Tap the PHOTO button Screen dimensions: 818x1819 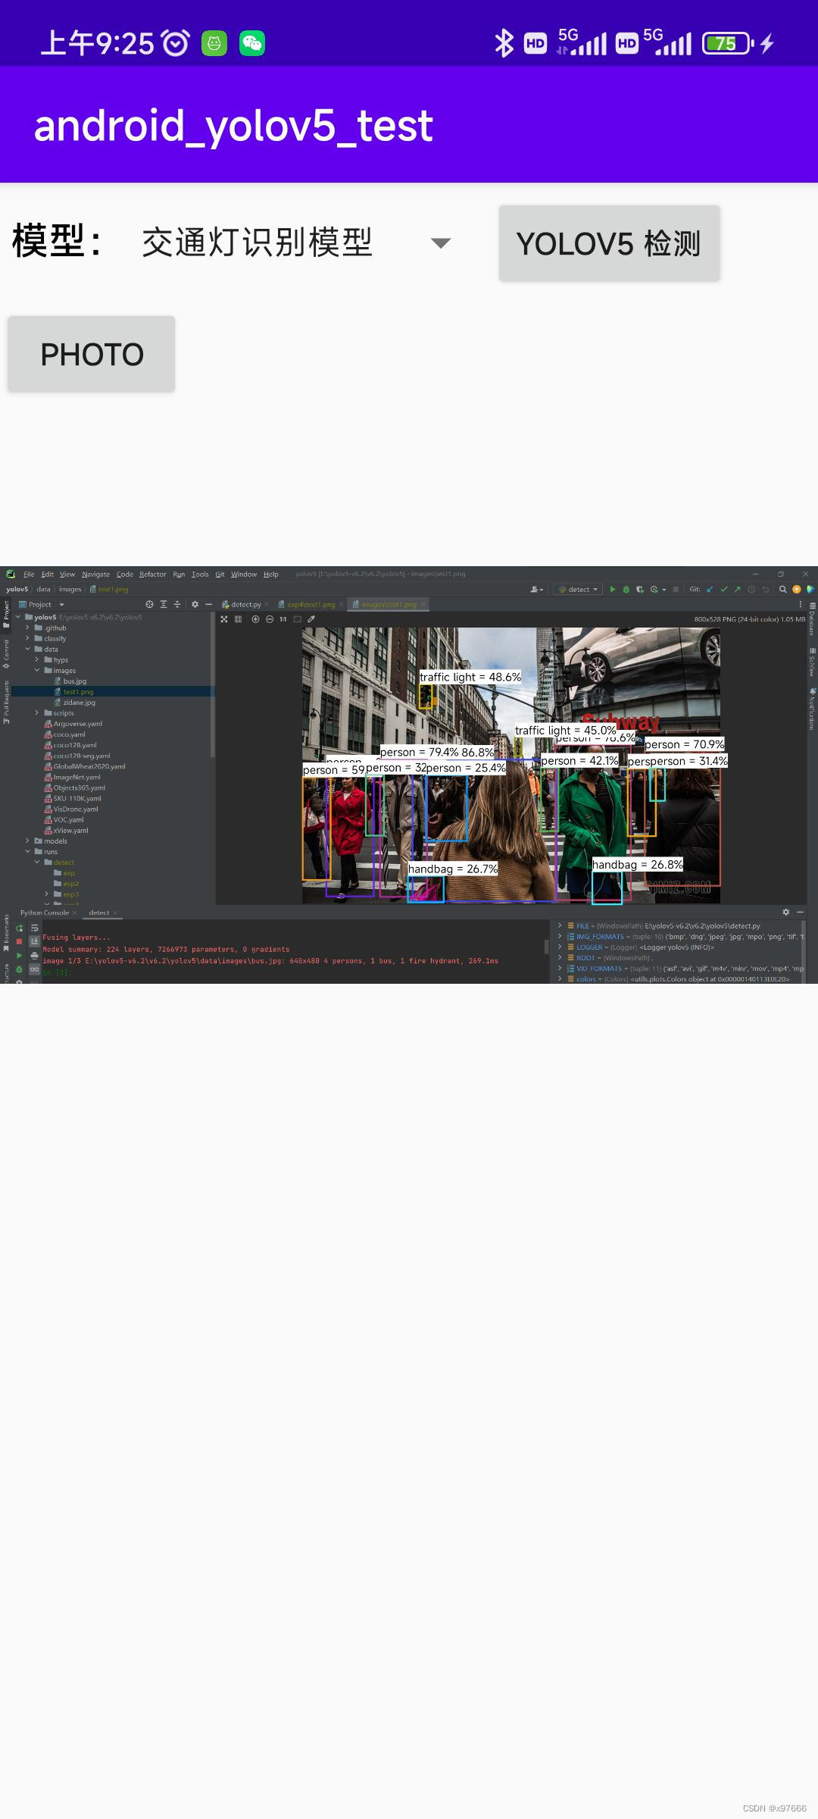(x=92, y=354)
